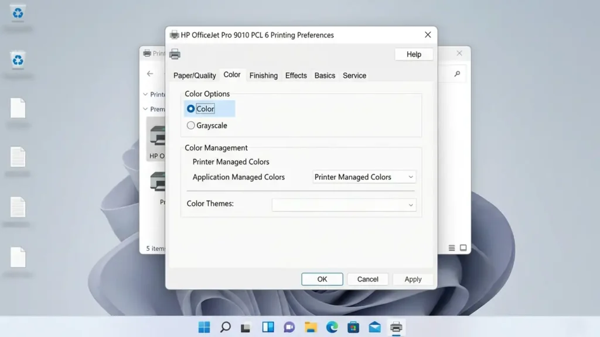Screen dimensions: 600x337
Task: Click the Help button
Action: coord(414,54)
